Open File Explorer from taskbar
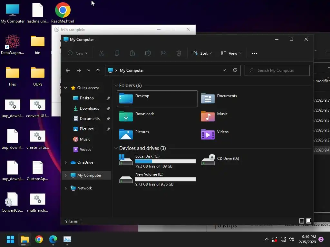 pos(24,239)
